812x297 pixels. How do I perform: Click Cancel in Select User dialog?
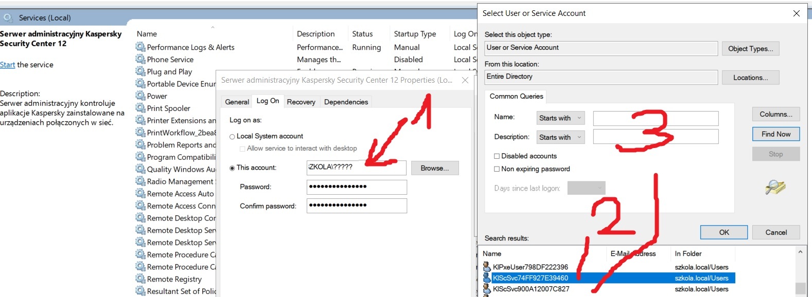(776, 232)
